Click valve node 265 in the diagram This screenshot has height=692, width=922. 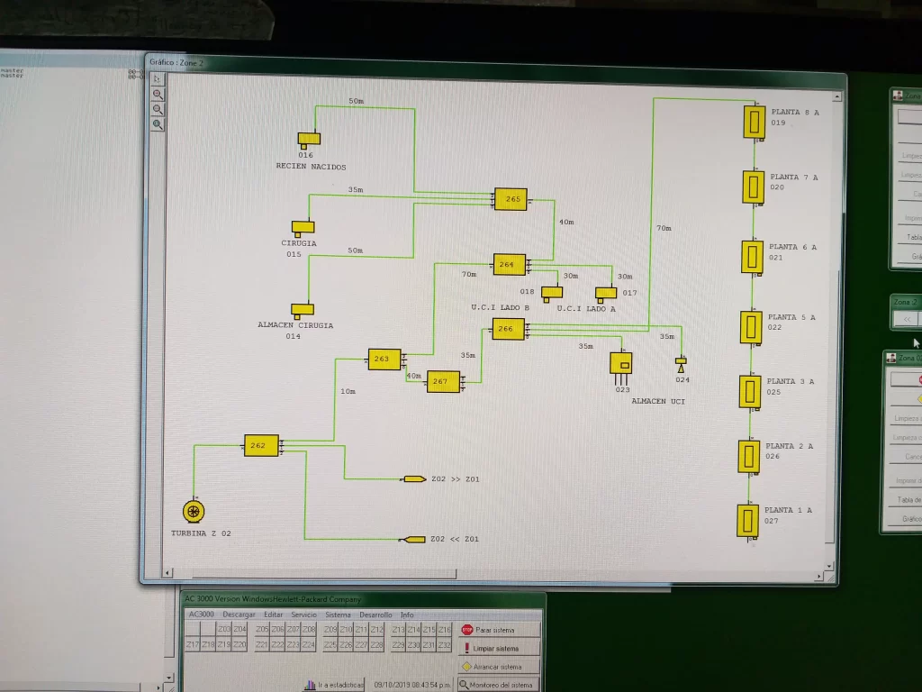click(511, 199)
